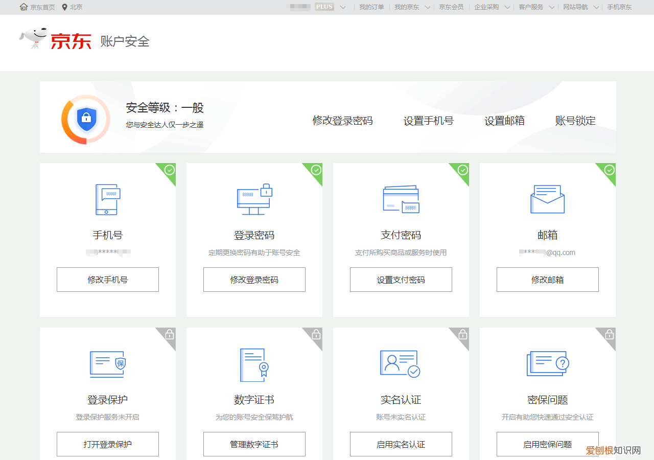Click the 打开登录保护 button

point(107,444)
